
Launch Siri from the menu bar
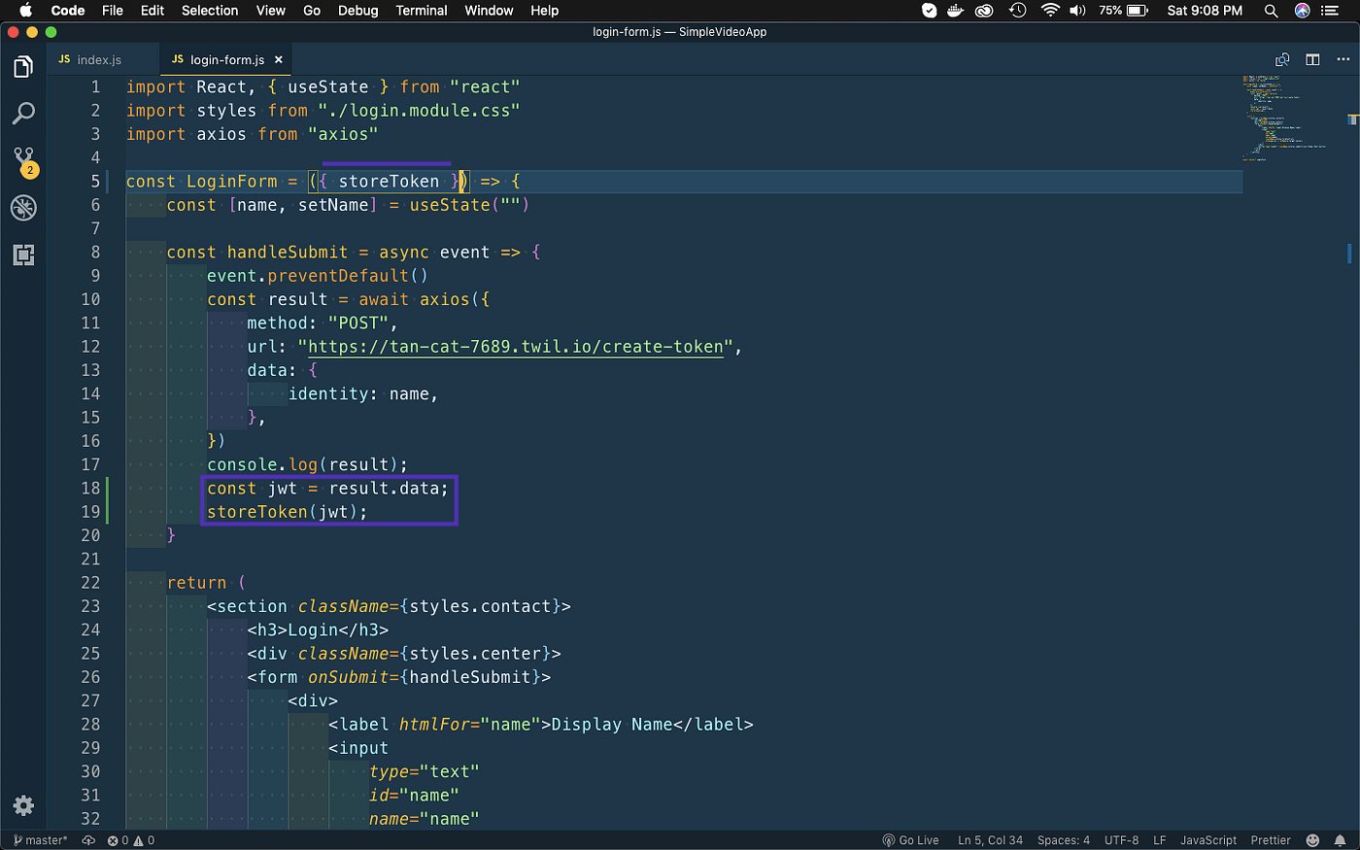(1303, 11)
